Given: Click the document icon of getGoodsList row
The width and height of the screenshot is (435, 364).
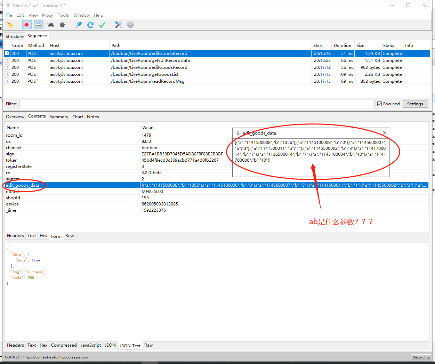Looking at the screenshot, I should (x=7, y=74).
